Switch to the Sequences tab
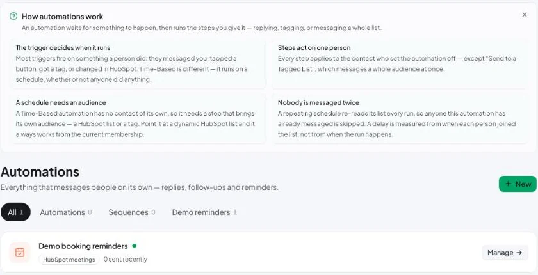This screenshot has height=275, width=538. click(x=132, y=212)
